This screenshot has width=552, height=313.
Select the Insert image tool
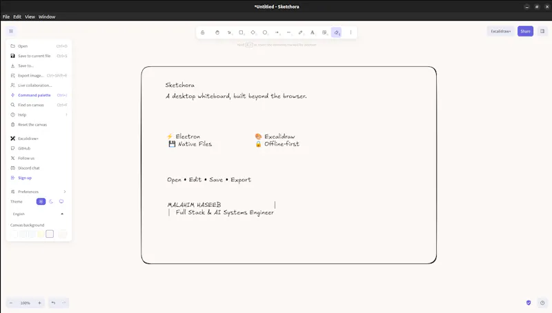(x=324, y=32)
